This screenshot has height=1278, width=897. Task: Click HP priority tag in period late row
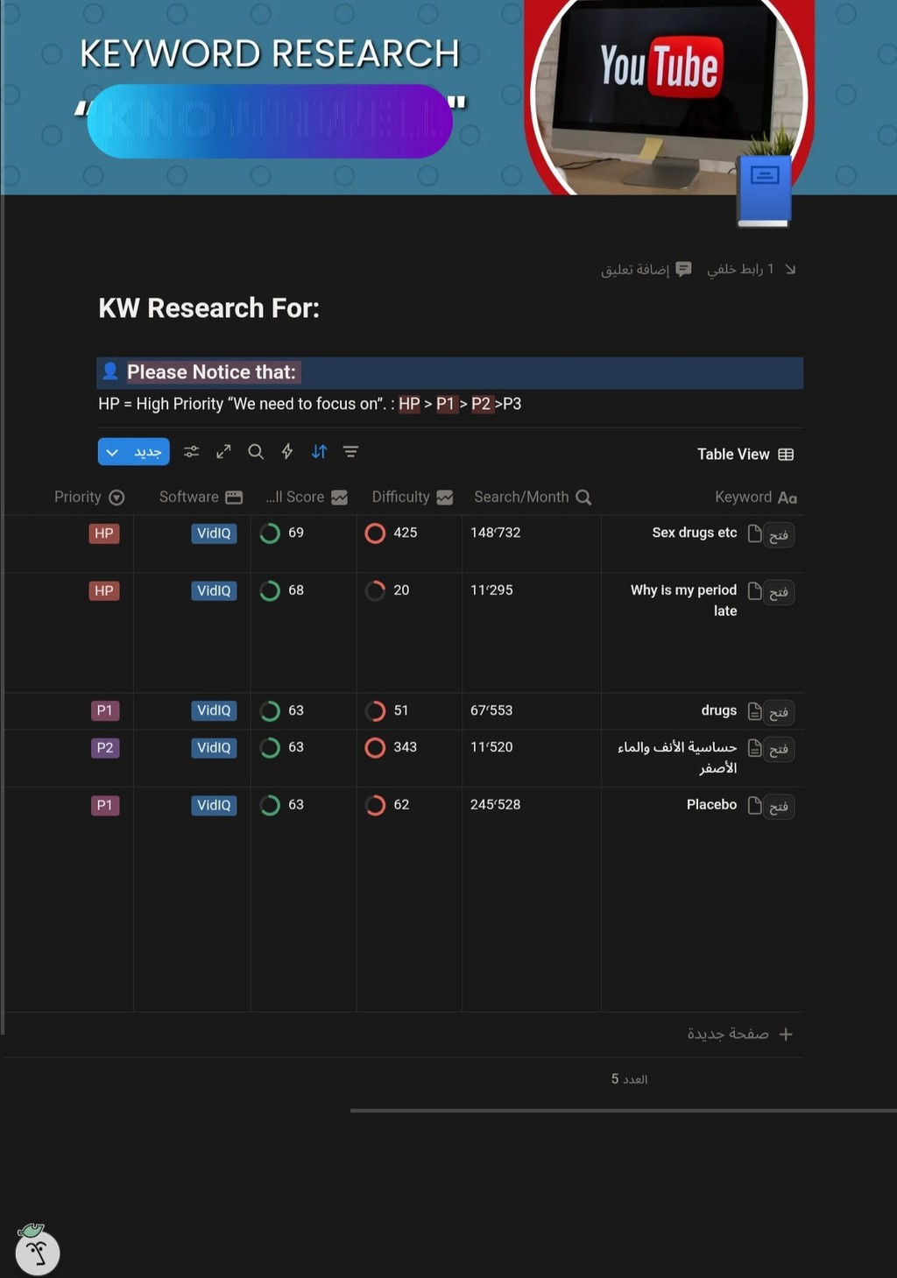(103, 591)
